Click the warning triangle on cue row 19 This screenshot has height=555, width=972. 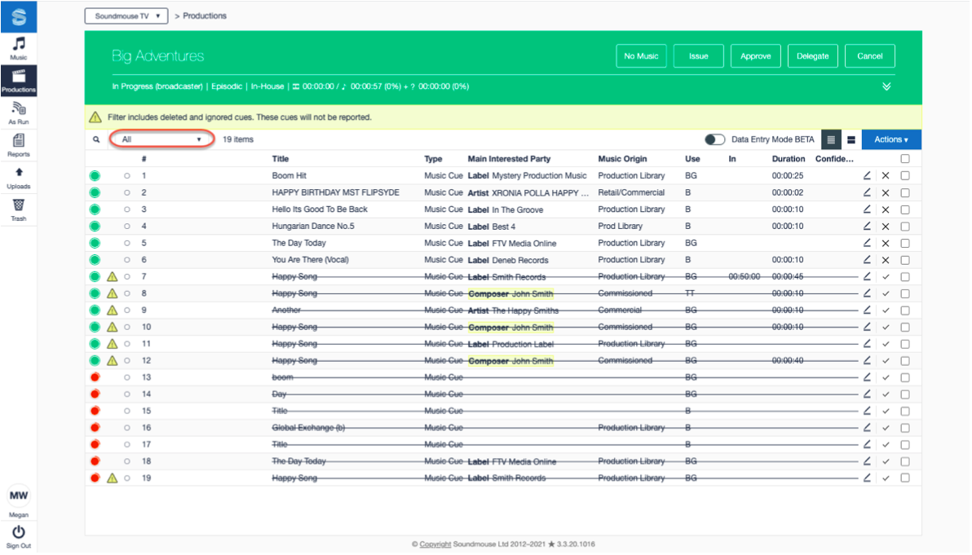(x=113, y=478)
